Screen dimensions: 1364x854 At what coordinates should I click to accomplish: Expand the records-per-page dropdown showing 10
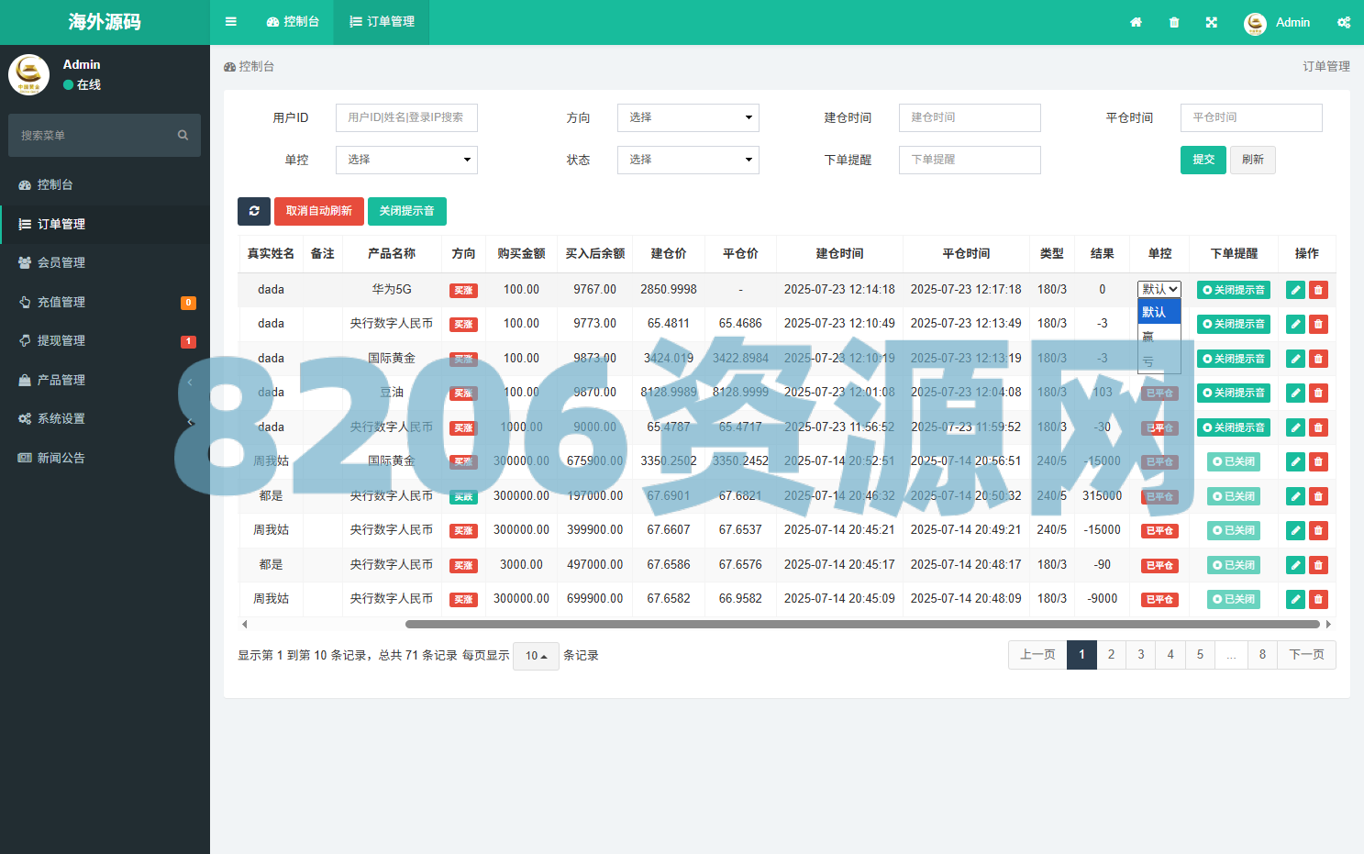(536, 656)
